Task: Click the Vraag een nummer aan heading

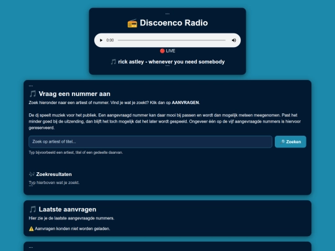Action: click(x=74, y=94)
